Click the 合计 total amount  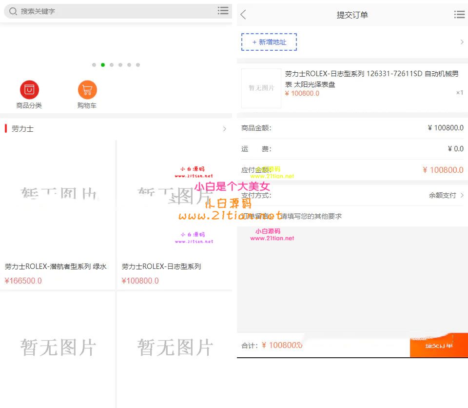[282, 345]
